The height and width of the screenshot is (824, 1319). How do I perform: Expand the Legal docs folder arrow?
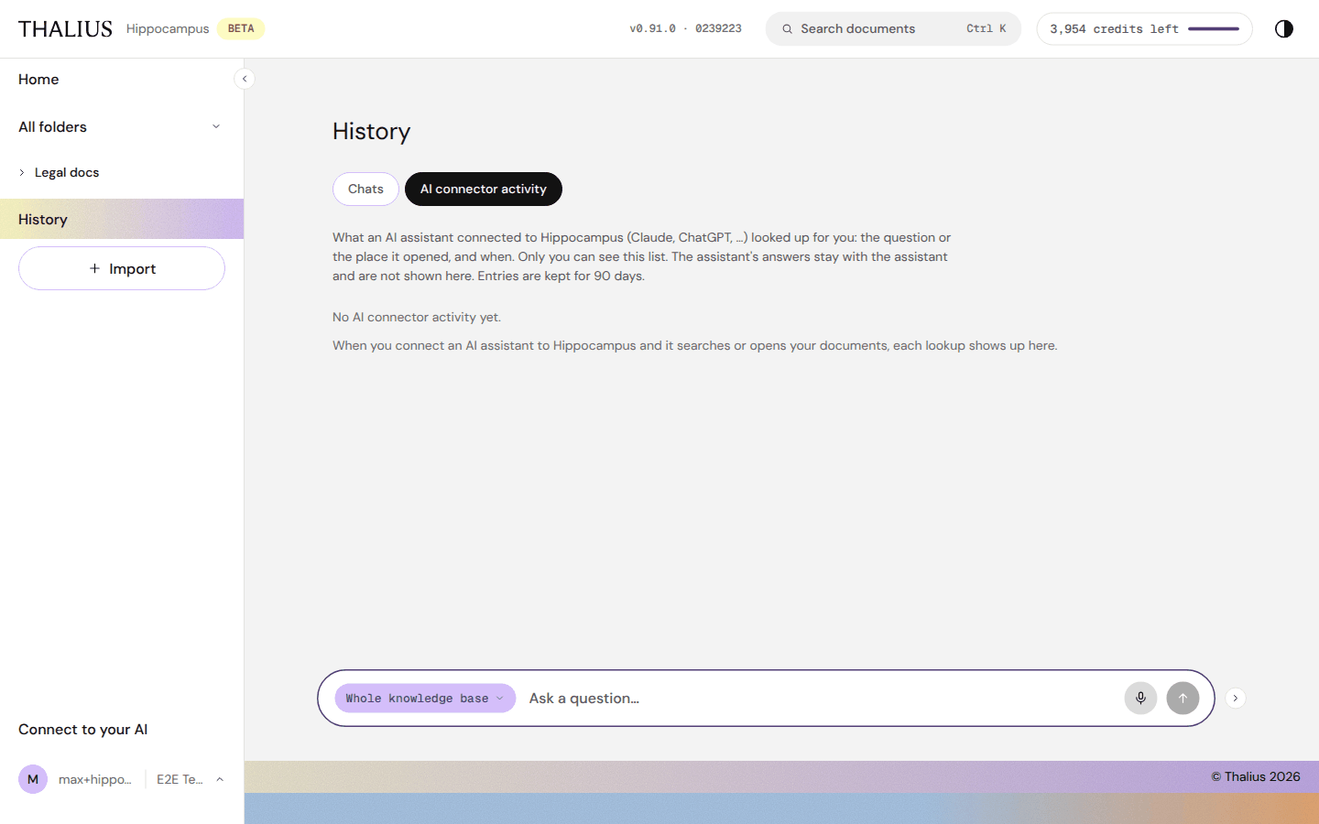22,172
